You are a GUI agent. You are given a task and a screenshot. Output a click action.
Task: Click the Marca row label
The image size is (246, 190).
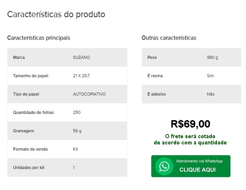click(19, 57)
